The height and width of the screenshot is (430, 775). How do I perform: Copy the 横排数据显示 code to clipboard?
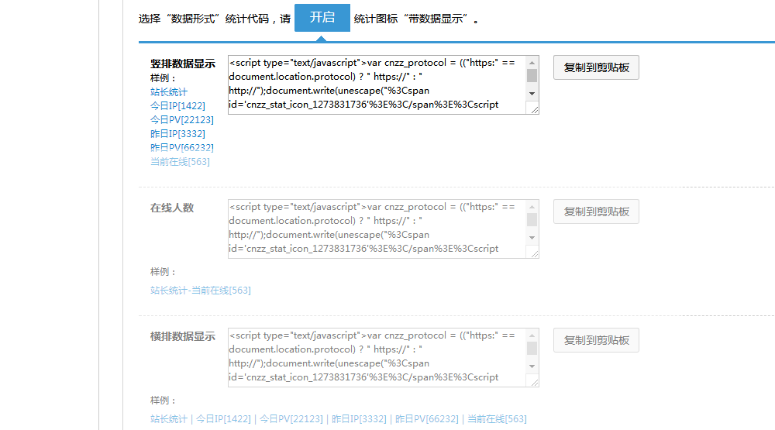tap(596, 340)
